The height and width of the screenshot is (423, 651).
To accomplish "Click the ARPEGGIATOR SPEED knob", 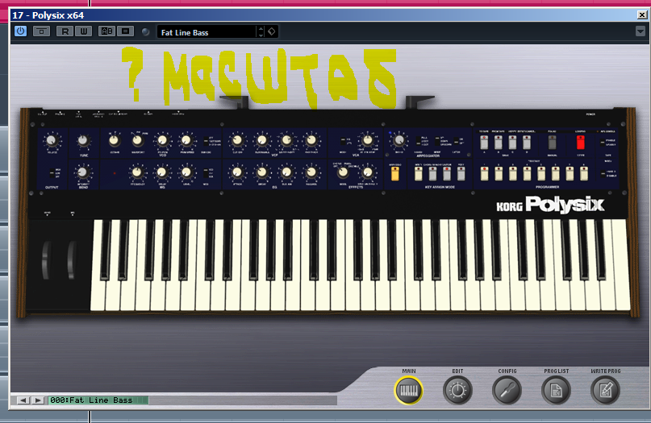I will click(x=399, y=140).
